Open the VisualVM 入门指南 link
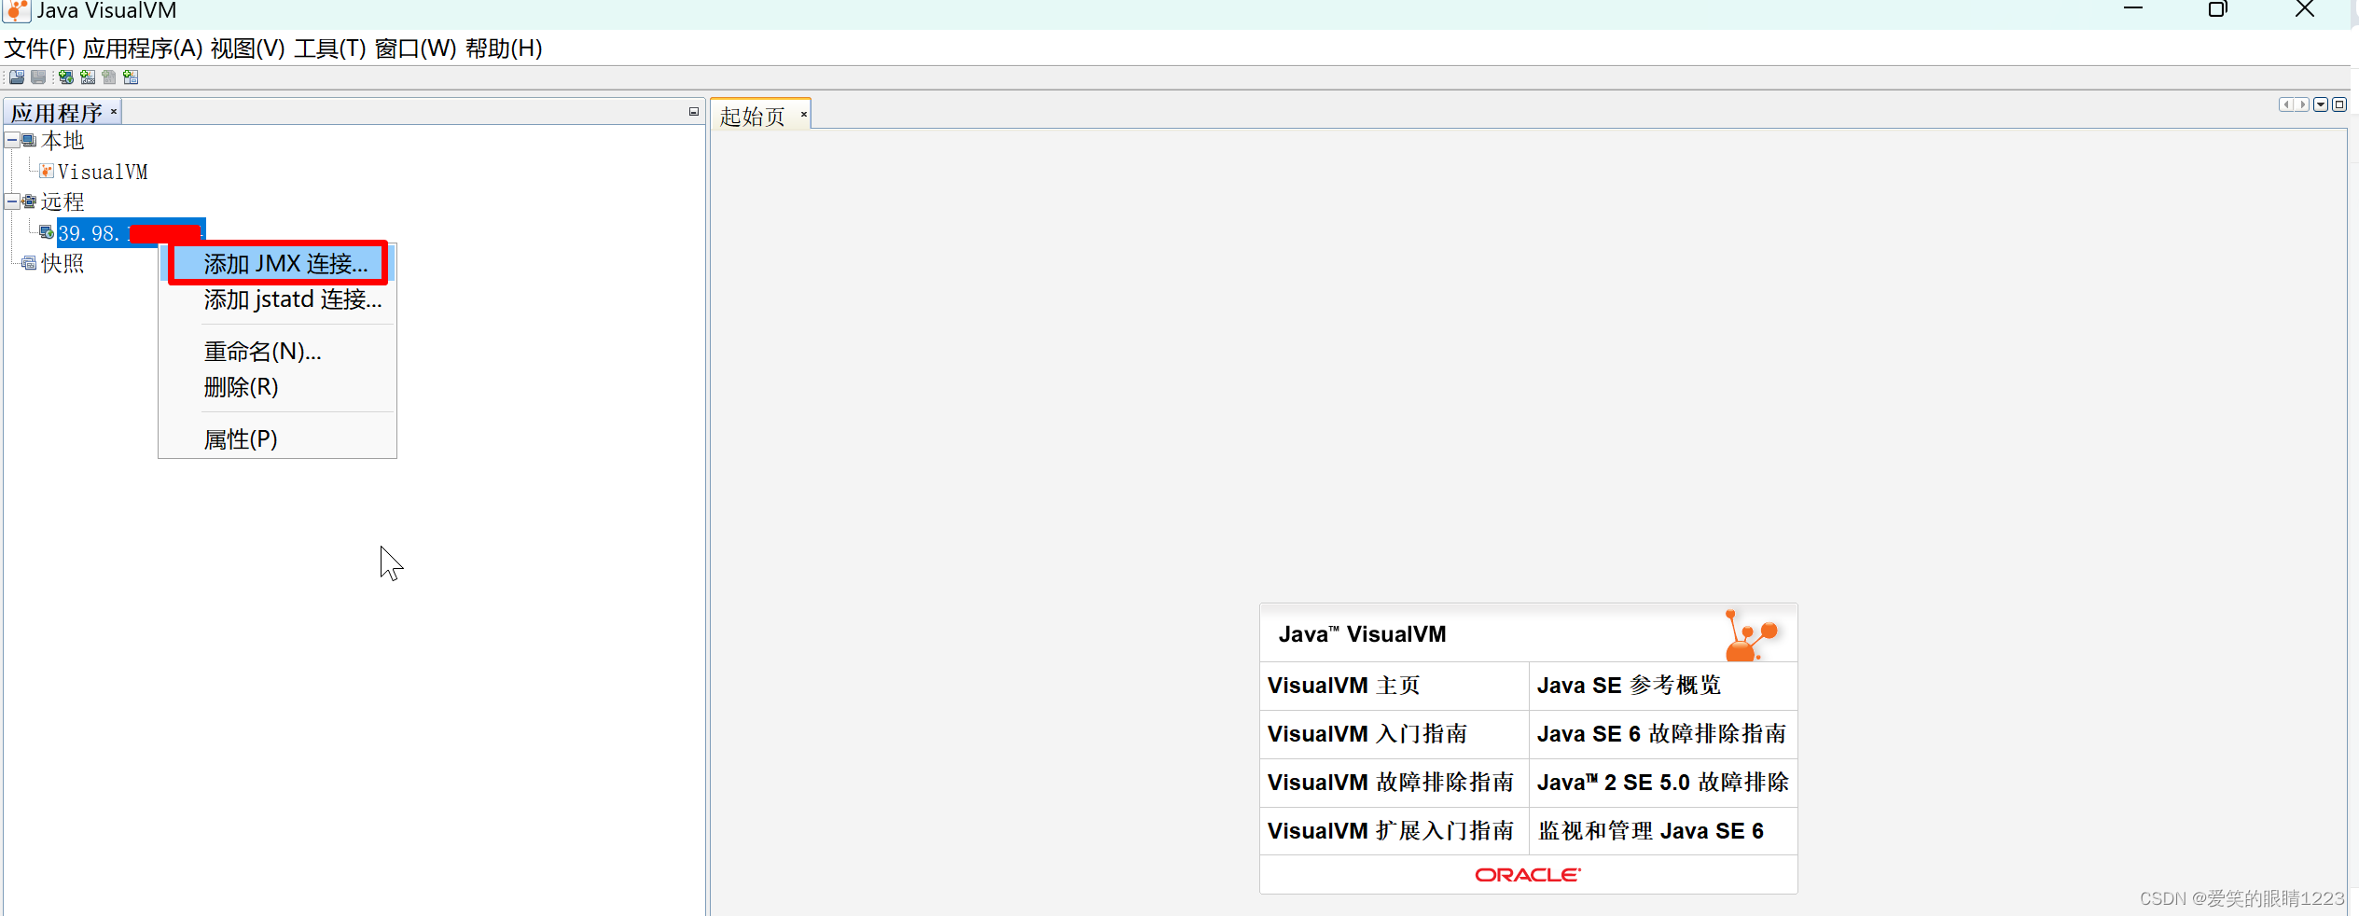2359x916 pixels. click(1367, 734)
